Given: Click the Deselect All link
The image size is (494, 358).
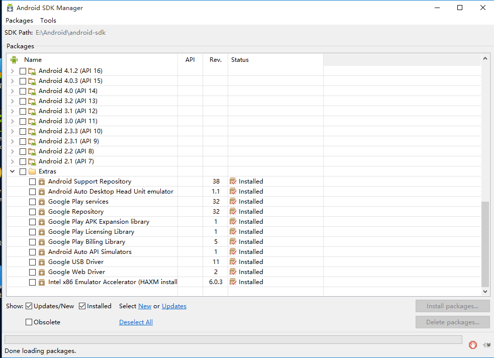Looking at the screenshot, I should click(136, 322).
